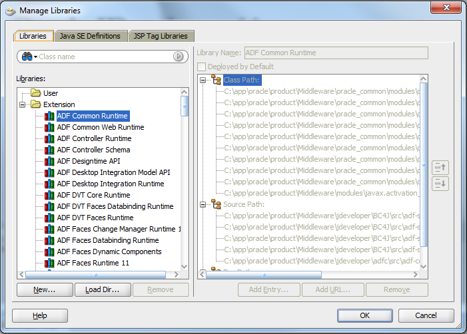Select the ADF Faces Runtime 11 row

pos(93,263)
